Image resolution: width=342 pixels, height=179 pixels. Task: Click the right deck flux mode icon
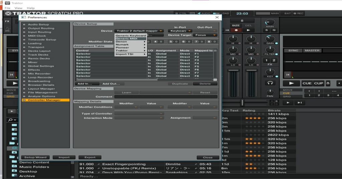(328, 83)
